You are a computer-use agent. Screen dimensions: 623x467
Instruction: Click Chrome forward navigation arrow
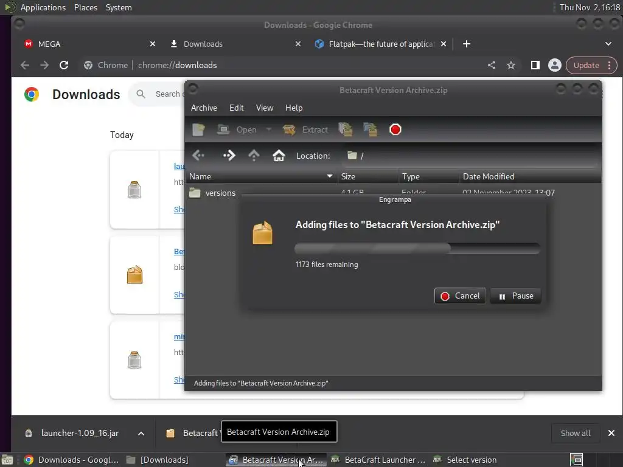tap(44, 65)
